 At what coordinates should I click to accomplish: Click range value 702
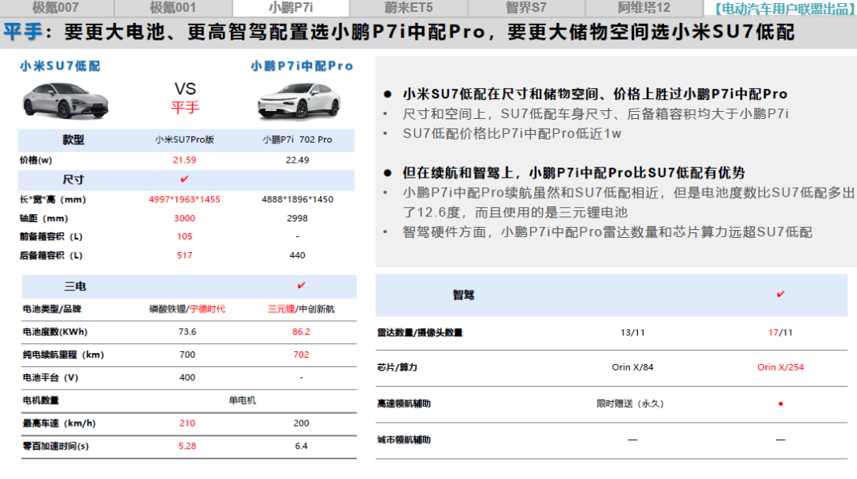click(302, 354)
